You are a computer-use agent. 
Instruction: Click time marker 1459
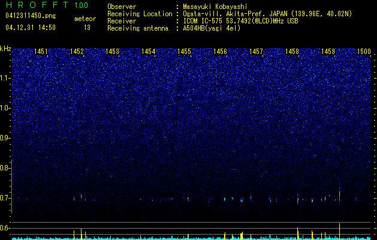(x=328, y=52)
